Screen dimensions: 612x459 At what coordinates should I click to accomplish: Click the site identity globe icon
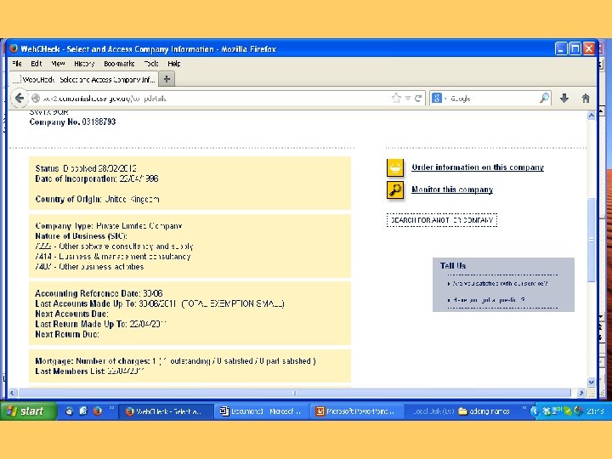coord(36,98)
